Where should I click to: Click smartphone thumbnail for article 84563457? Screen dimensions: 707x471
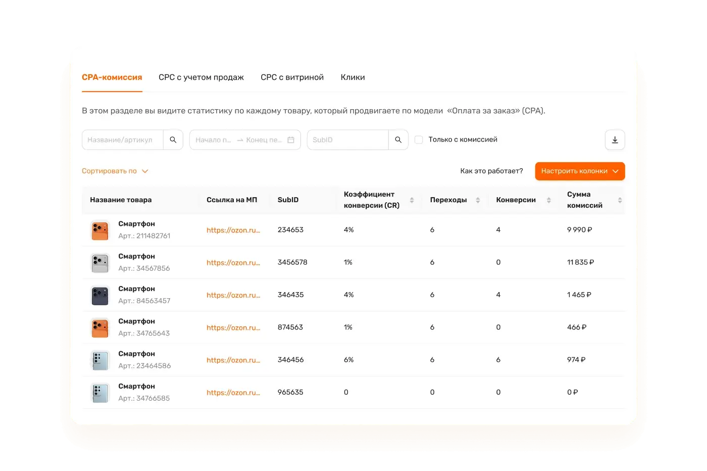click(100, 296)
